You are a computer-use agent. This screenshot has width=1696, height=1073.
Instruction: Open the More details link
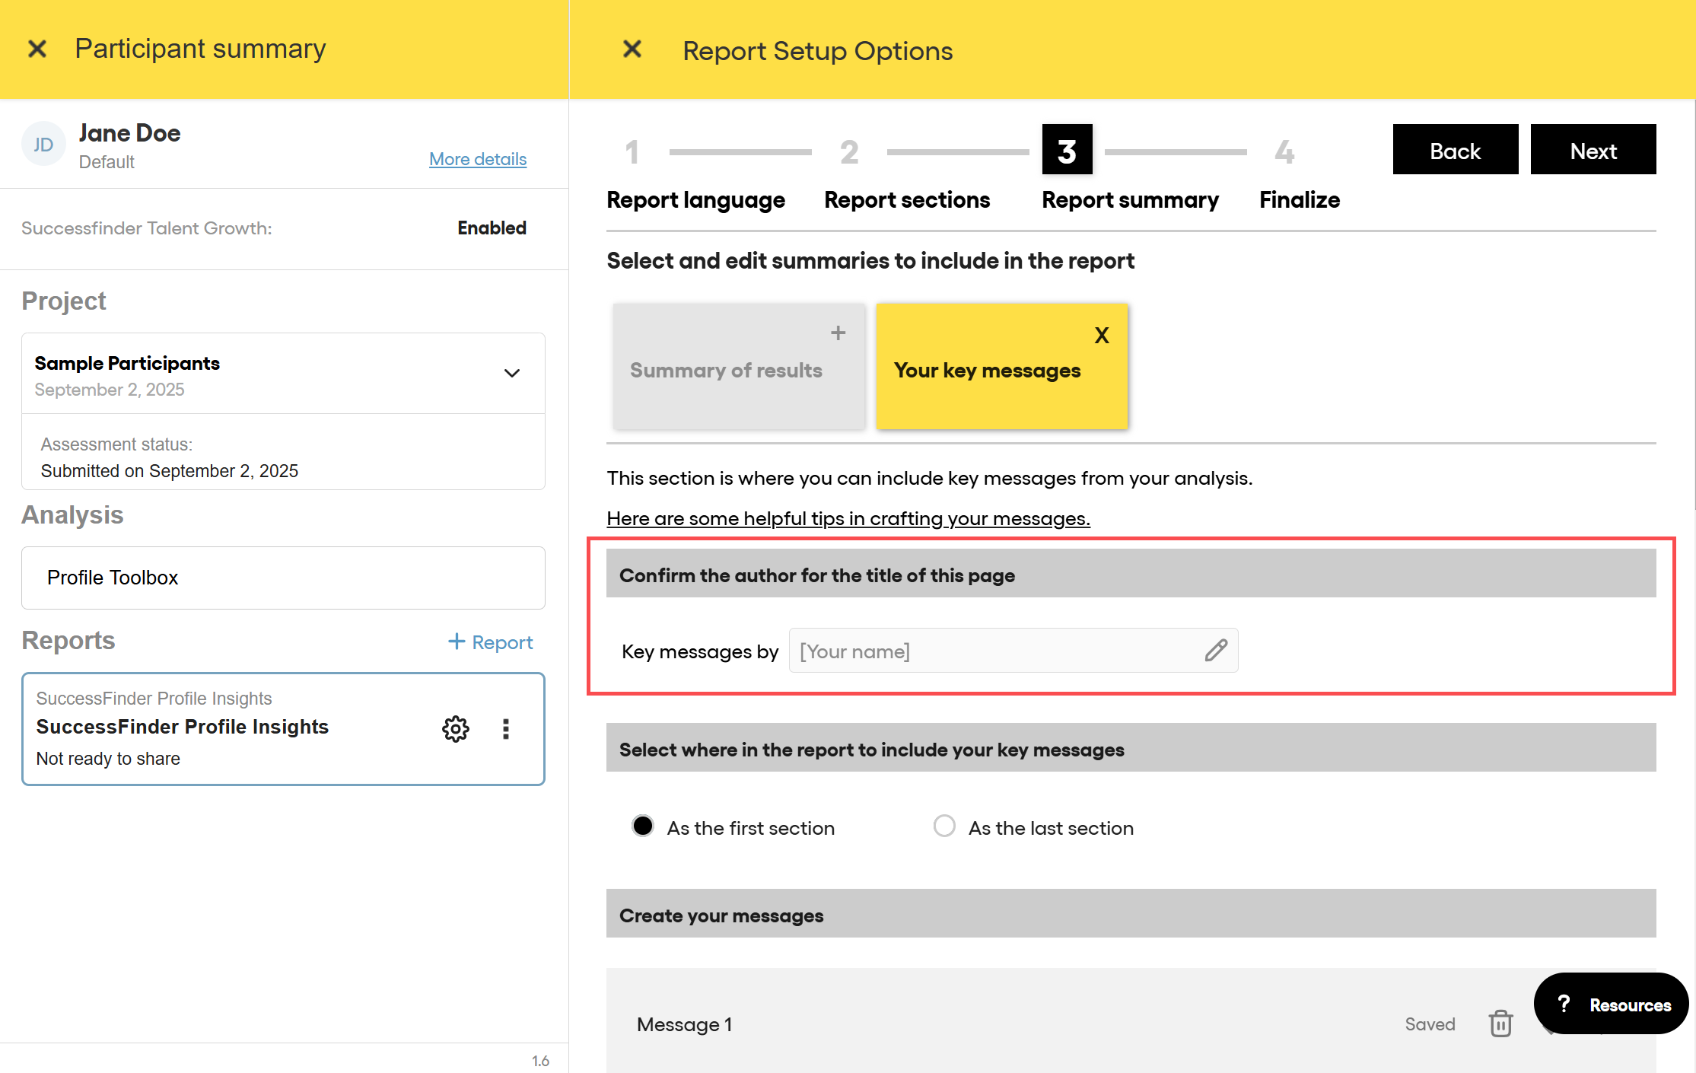(x=478, y=159)
